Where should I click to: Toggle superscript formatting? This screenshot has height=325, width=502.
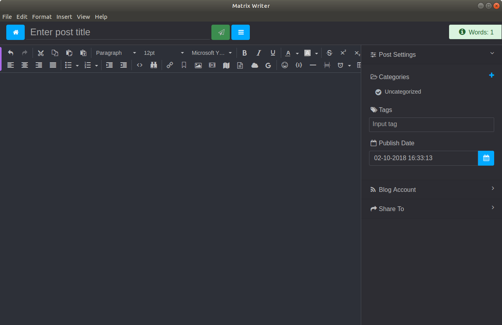click(x=344, y=53)
